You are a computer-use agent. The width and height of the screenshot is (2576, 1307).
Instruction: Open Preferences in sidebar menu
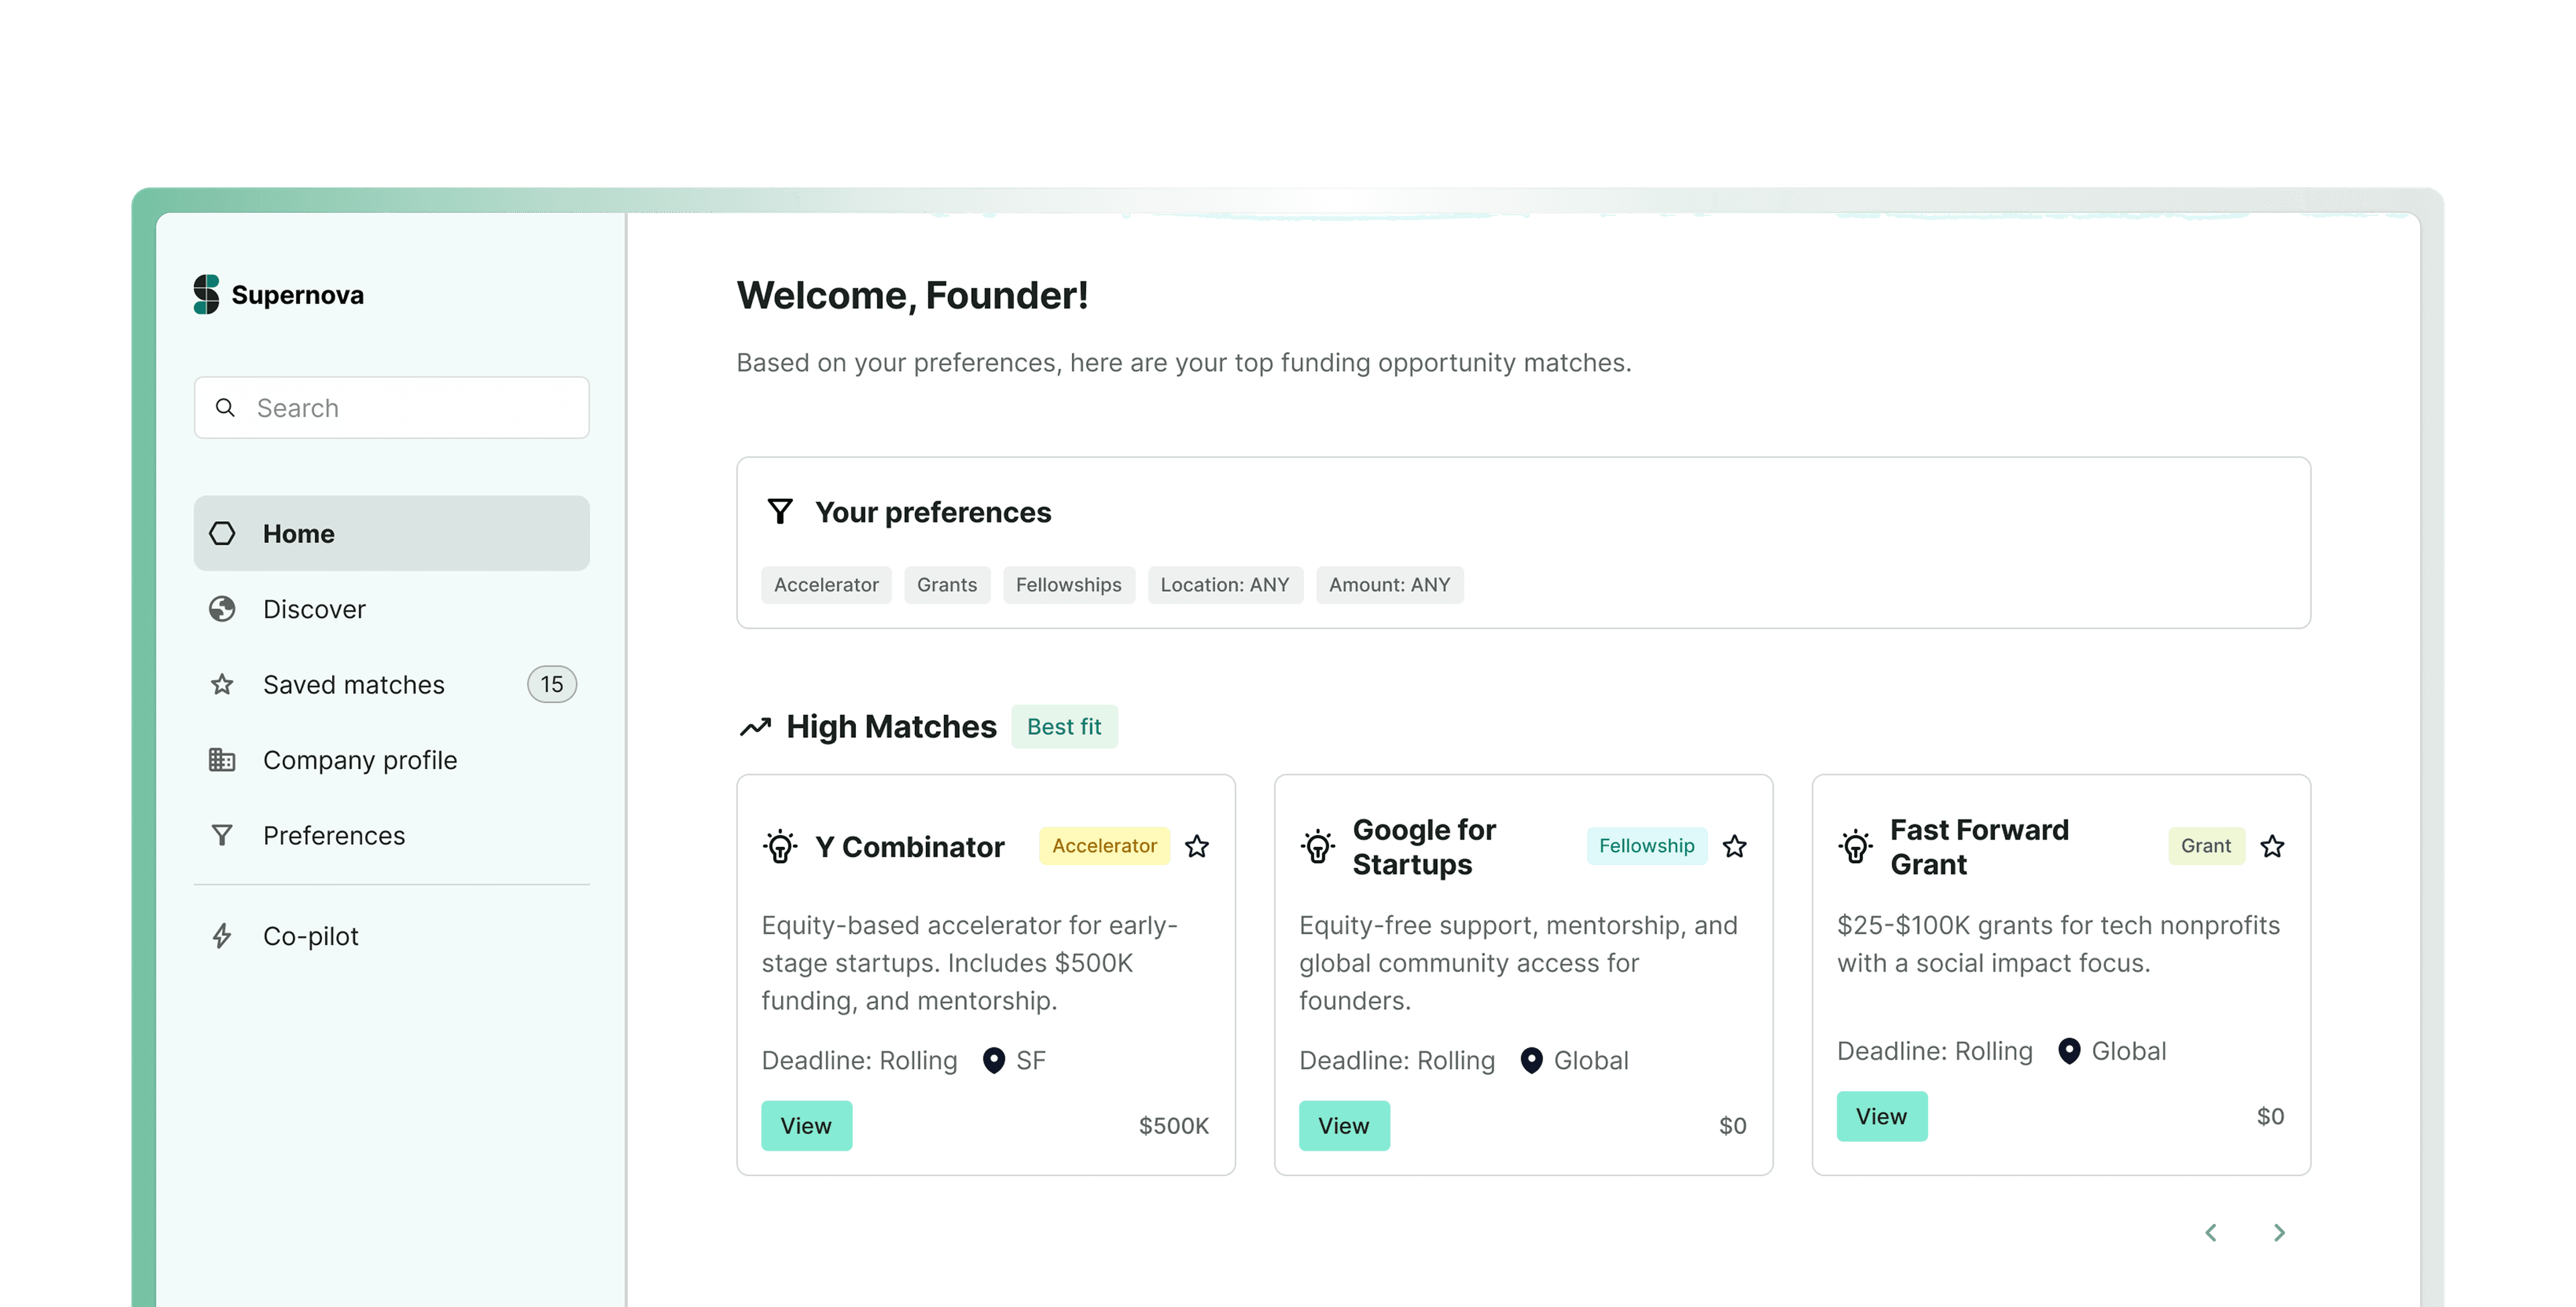333,836
